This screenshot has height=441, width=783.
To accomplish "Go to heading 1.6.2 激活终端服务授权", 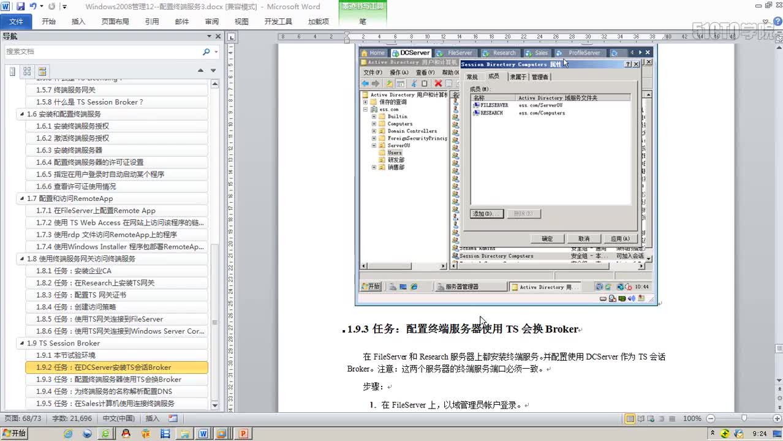I will (x=116, y=138).
